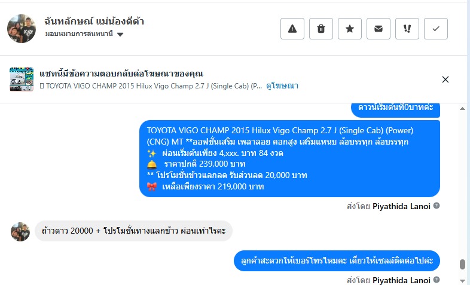Open the ad thumbnail in the banner
The width and height of the screenshot is (470, 285).
click(22, 79)
